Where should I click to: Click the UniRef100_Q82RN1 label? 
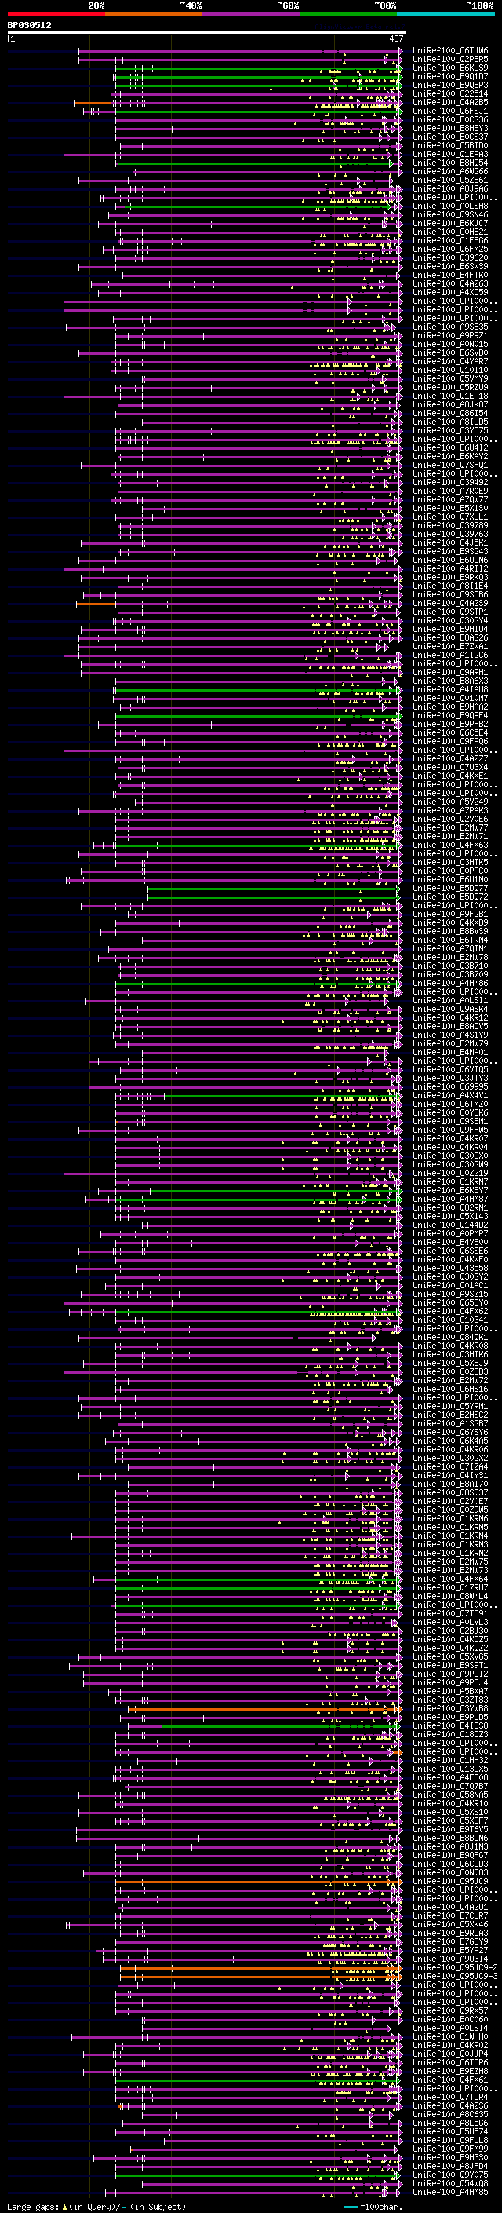pyautogui.click(x=450, y=1208)
